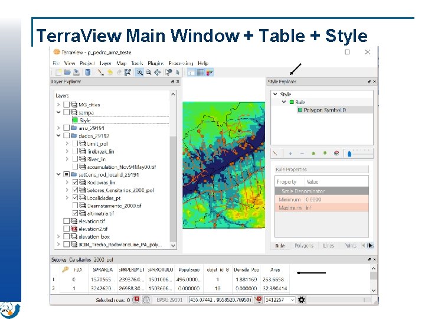Click the minus icon in Style Explorer toolbar
The width and height of the screenshot is (425, 319).
point(302,153)
